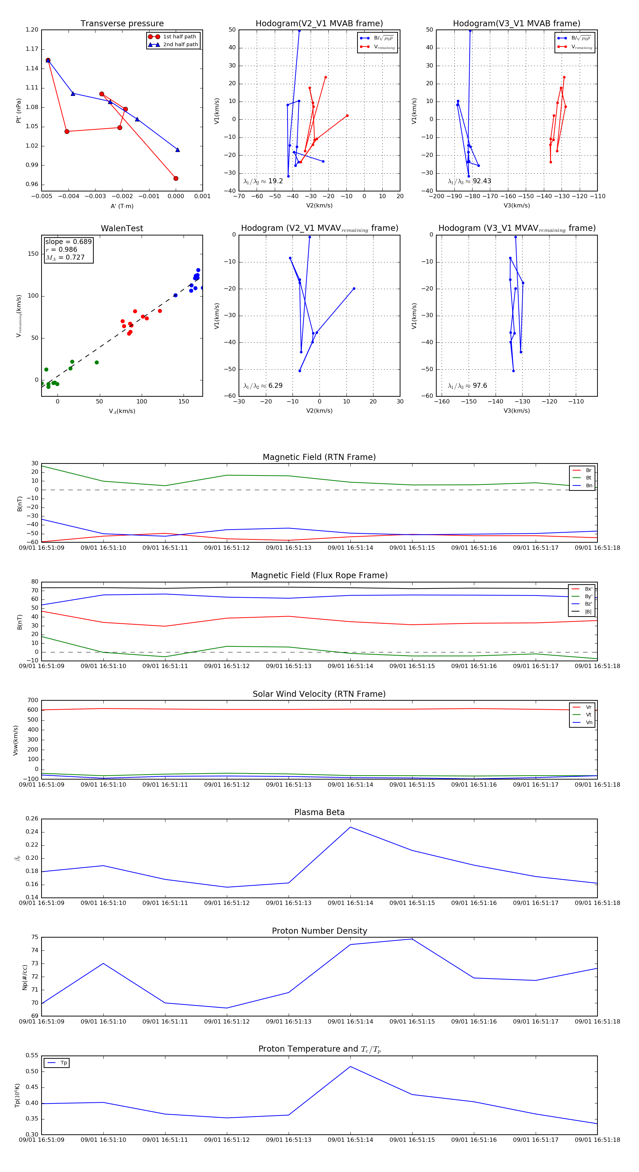Screen dimensions: 639x1172
Task: Select B/√μ0ρ legend entry in V2_V1 MVAB hodogram
Action: pyautogui.click(x=377, y=38)
